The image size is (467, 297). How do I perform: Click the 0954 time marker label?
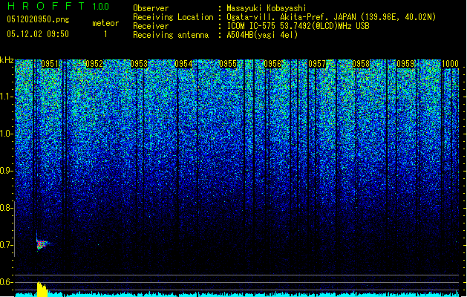tap(183, 64)
